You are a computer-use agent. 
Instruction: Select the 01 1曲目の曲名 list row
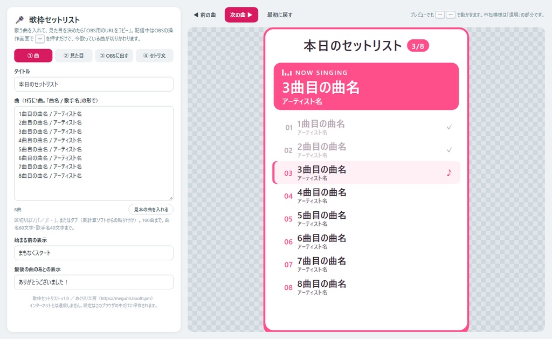(x=367, y=127)
